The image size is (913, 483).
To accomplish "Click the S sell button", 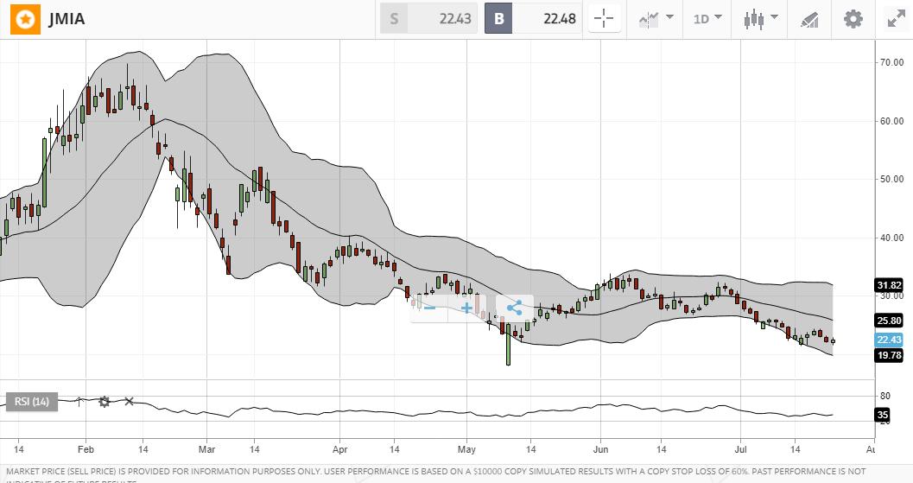I will (x=394, y=19).
